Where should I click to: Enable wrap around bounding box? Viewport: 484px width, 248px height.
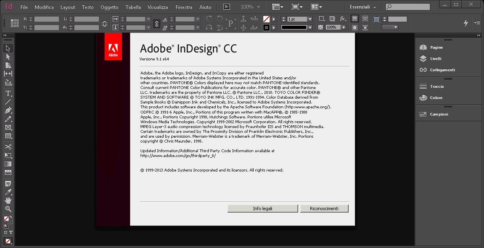coord(365,19)
